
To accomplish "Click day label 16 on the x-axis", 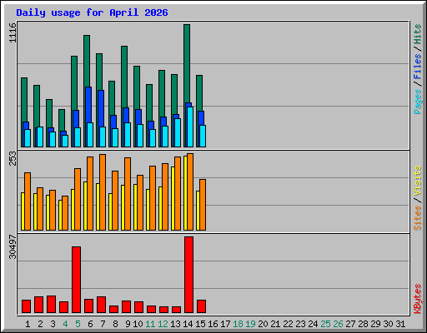I will (213, 324).
